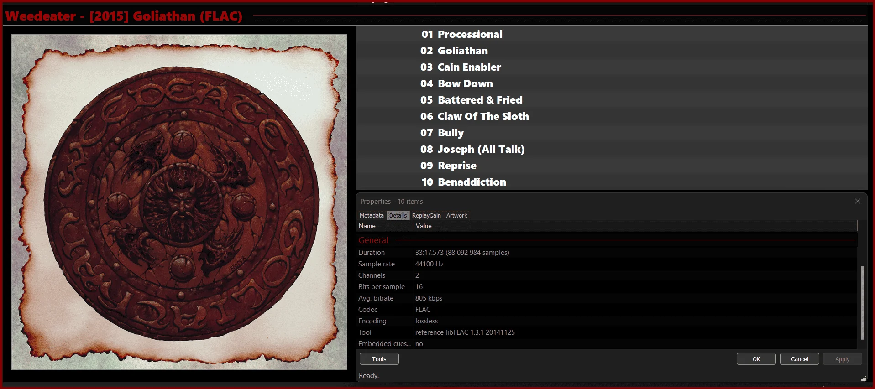This screenshot has height=389, width=875.
Task: Select track 02 Goliathan
Action: [612, 51]
